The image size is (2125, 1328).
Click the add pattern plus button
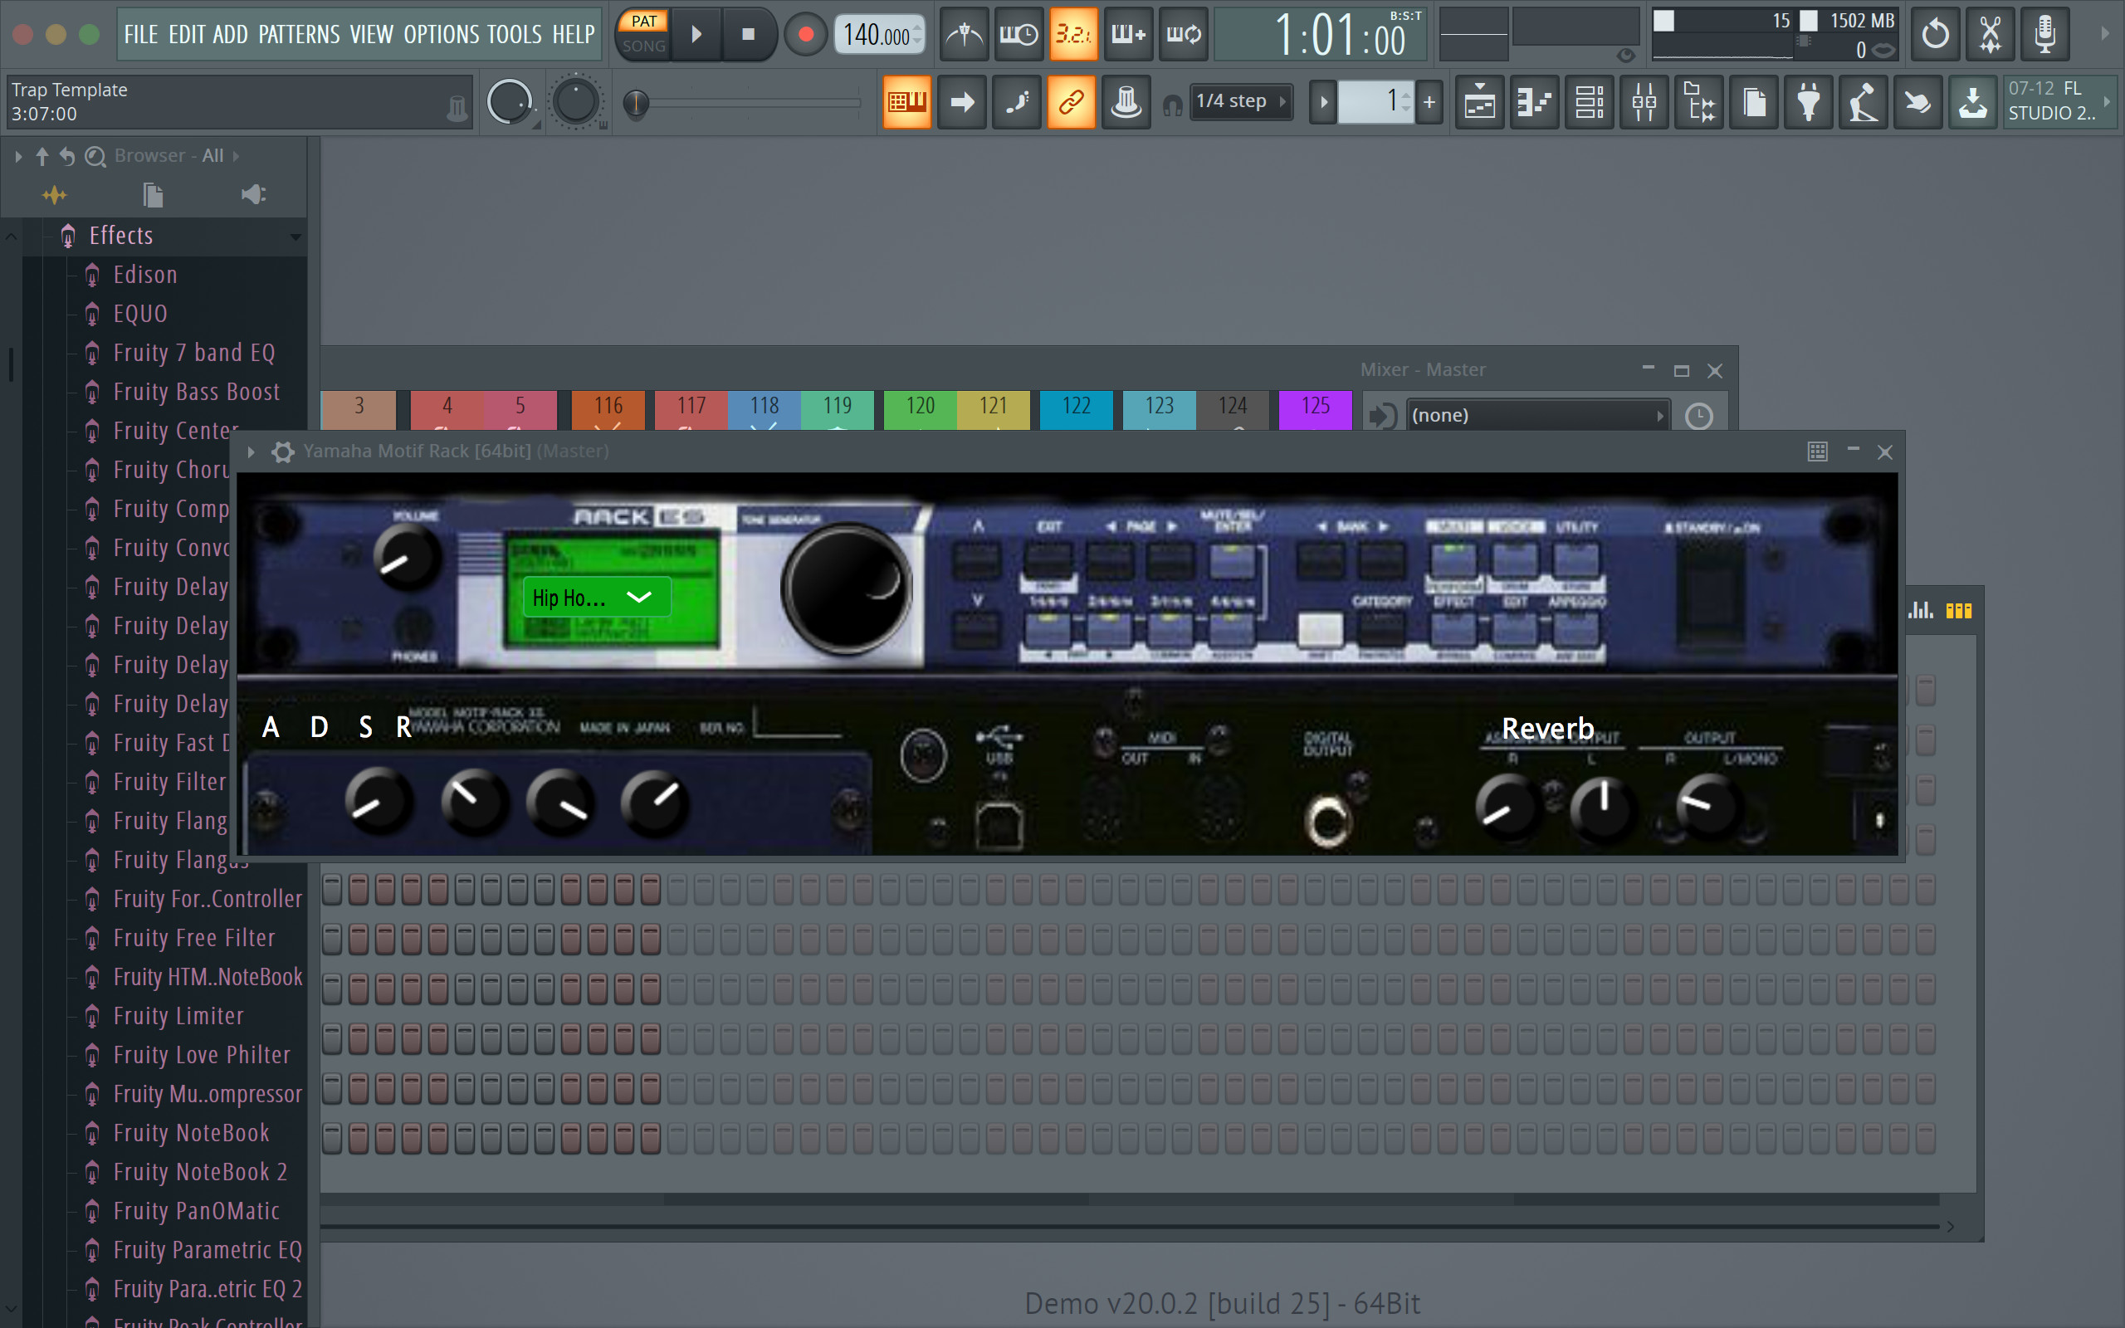coord(1429,102)
